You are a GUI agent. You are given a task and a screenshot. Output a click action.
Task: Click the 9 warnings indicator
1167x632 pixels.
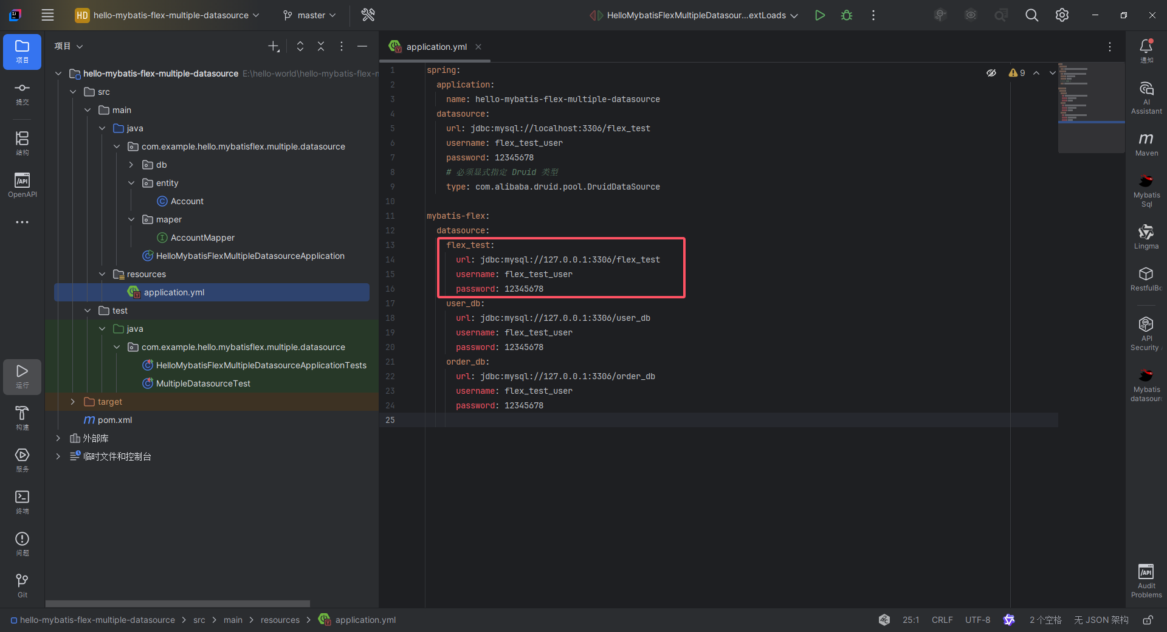click(1016, 72)
